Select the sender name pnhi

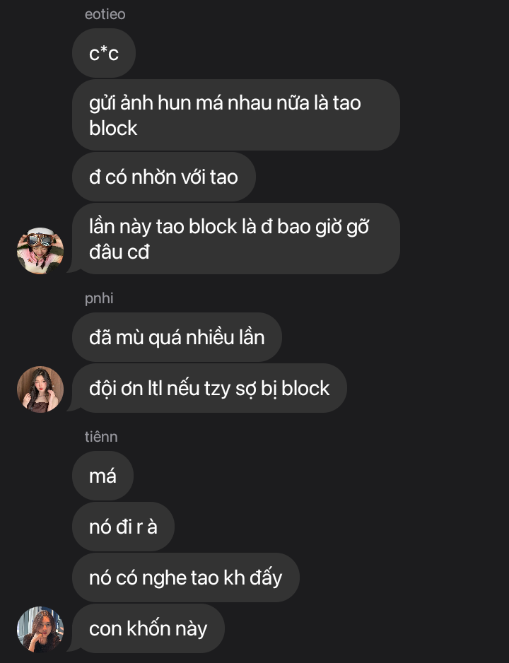[x=99, y=298]
